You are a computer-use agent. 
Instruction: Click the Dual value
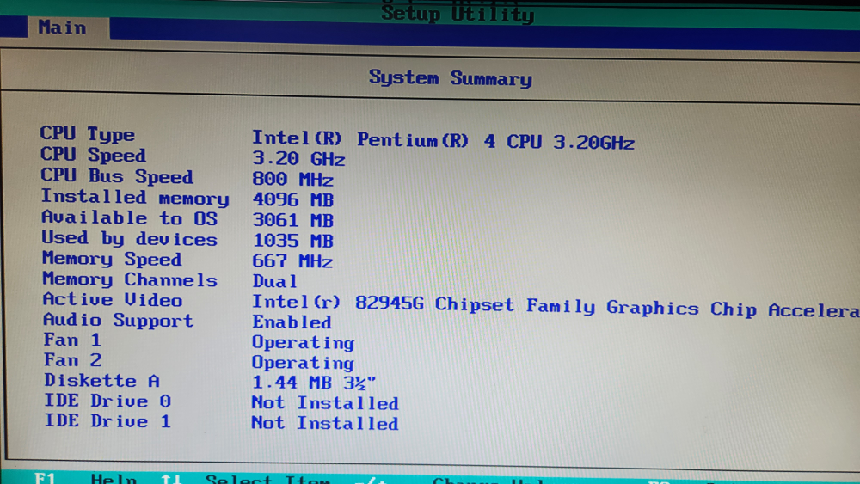click(274, 281)
